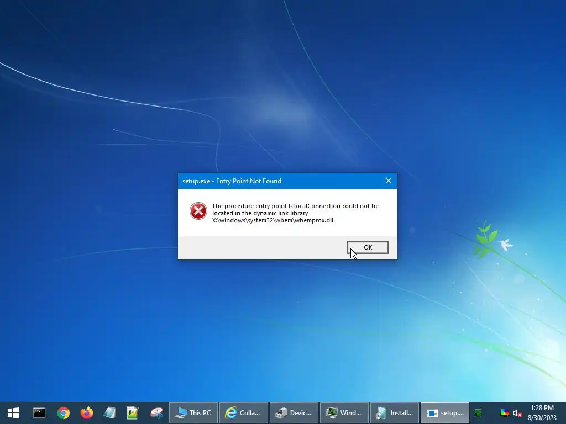Open the notepad-like app beside Firefox

click(110, 413)
